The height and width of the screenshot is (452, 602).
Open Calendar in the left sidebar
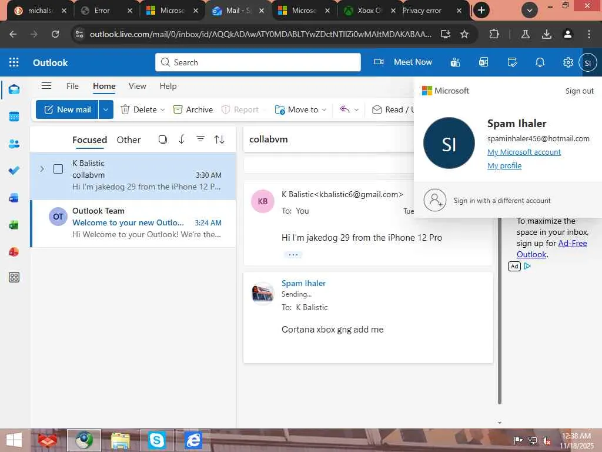[14, 117]
